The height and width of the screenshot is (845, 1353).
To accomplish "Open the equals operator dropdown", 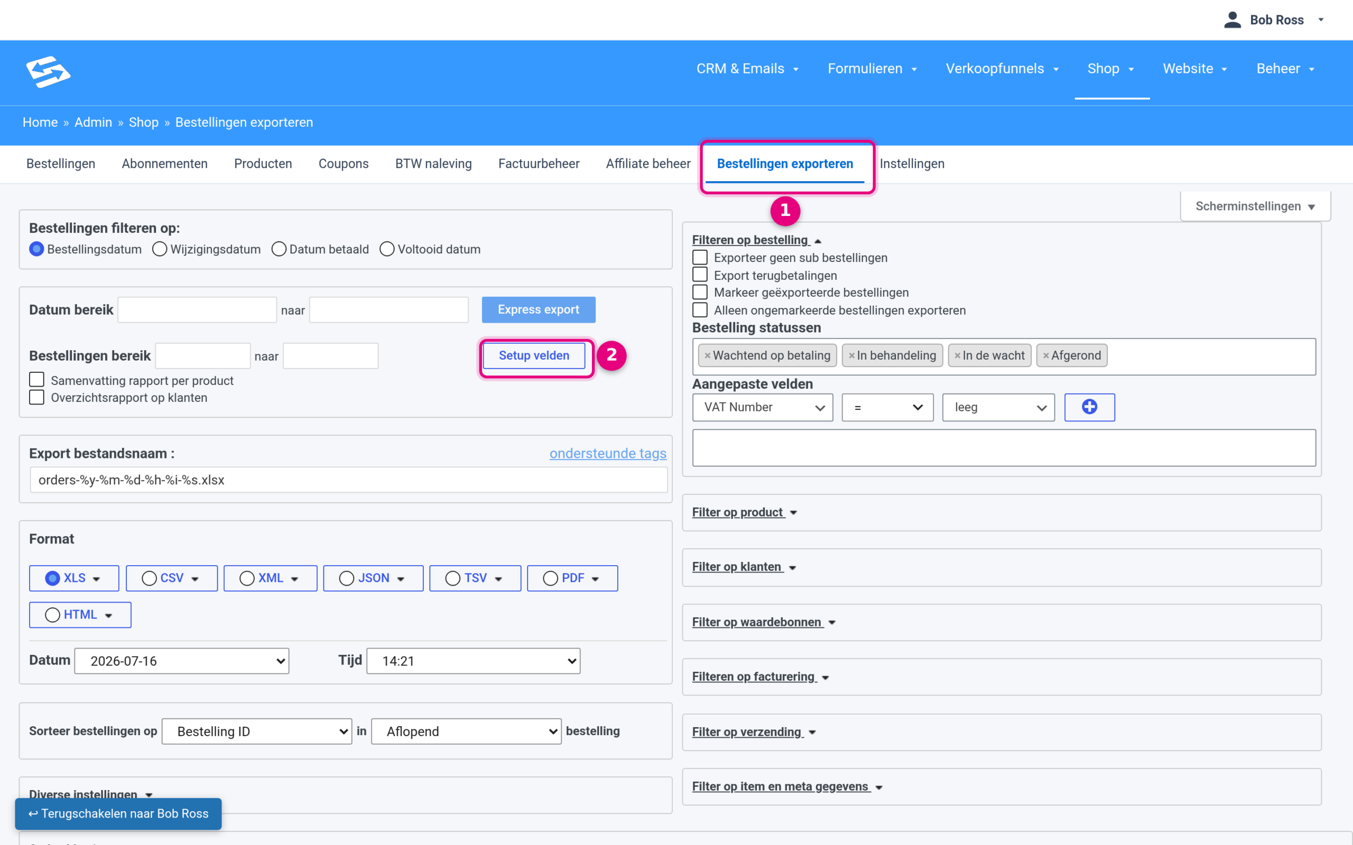I will [887, 407].
